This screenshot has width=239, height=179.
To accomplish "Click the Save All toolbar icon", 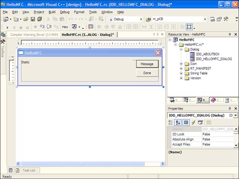I will coord(40,19).
